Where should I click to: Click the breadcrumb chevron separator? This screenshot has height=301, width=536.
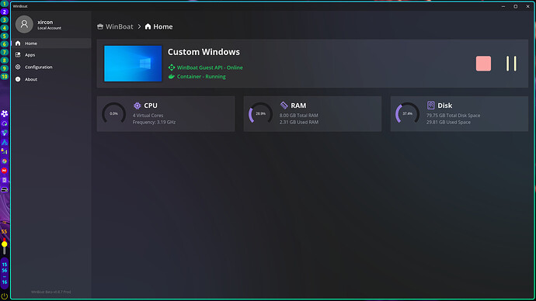coord(139,26)
